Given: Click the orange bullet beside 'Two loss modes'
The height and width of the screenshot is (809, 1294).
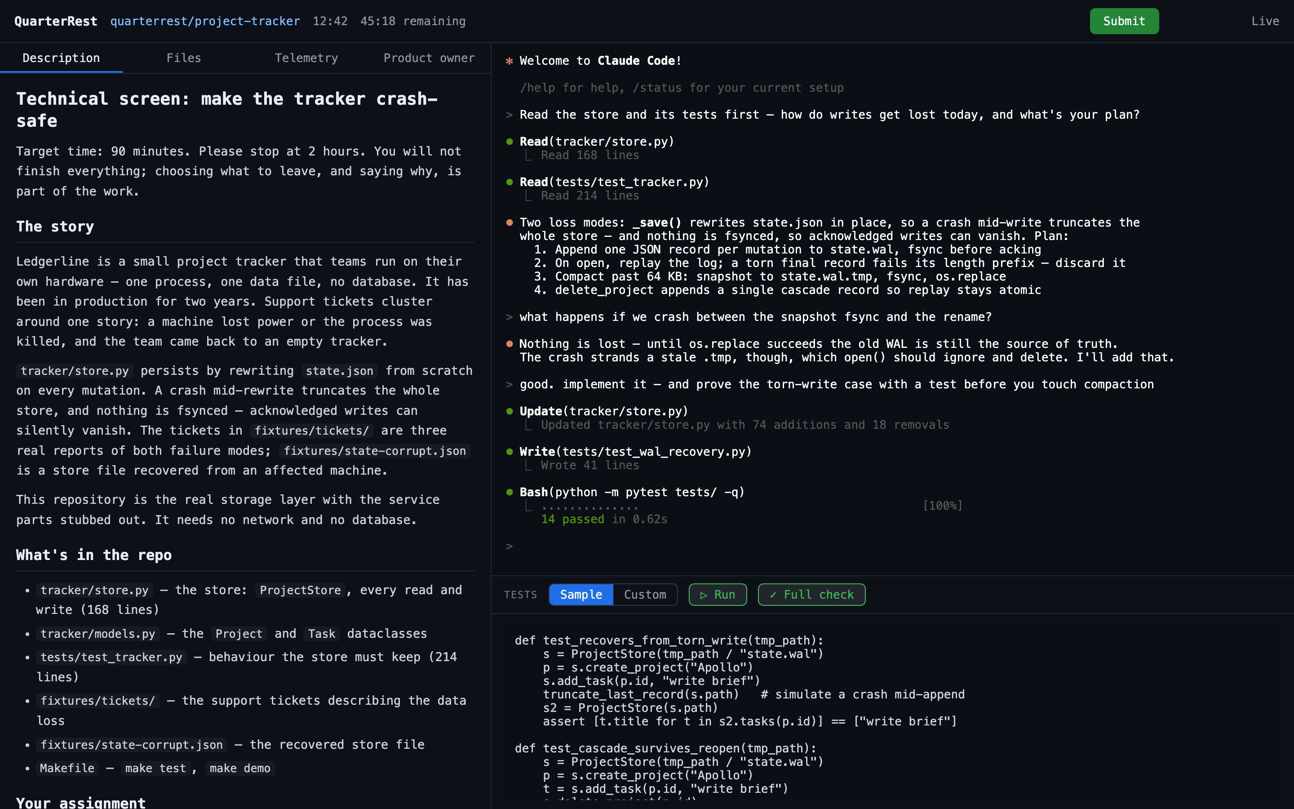Looking at the screenshot, I should (509, 222).
